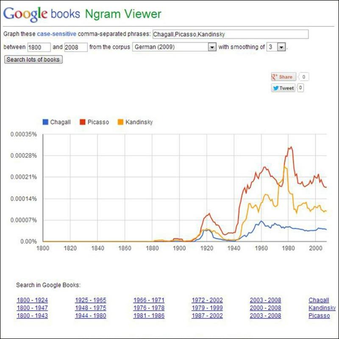The width and height of the screenshot is (339, 339).
Task: Click the orange Kandinsky legend swatch
Action: (120, 122)
